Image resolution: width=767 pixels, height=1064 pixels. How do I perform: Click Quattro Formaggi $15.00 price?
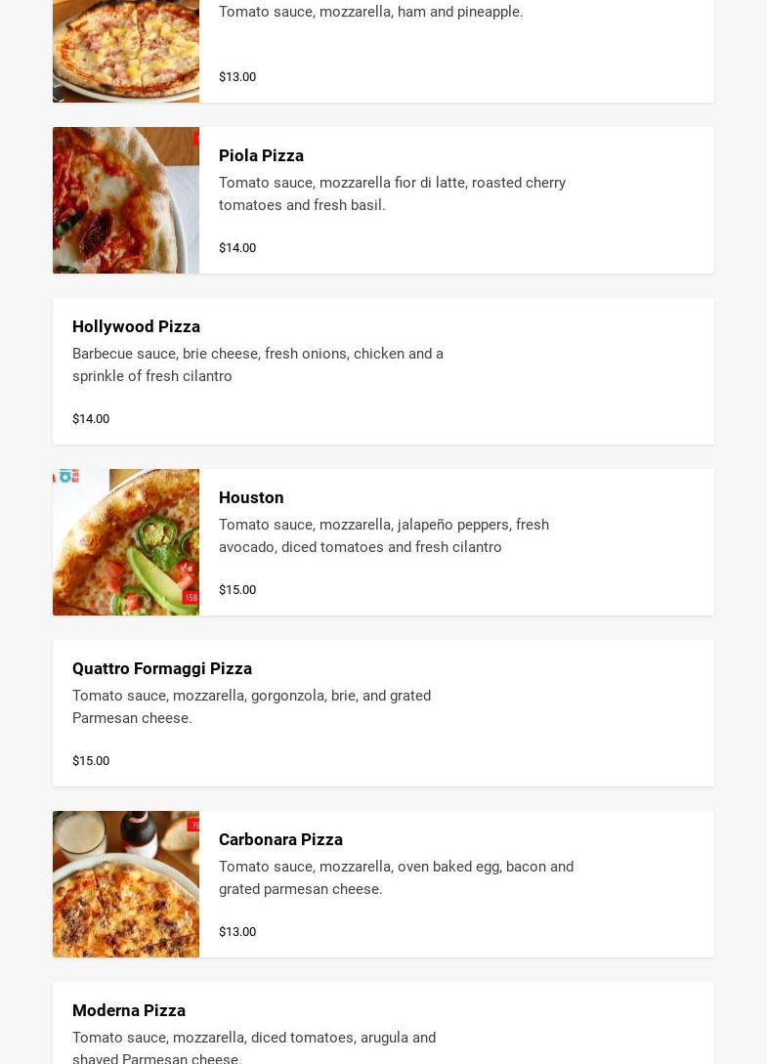click(91, 761)
